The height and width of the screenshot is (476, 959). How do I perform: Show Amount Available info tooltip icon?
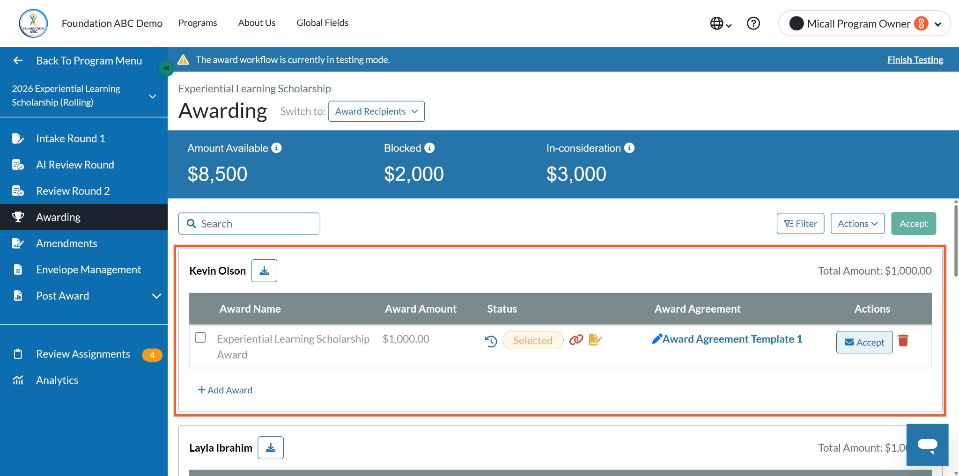(x=277, y=148)
